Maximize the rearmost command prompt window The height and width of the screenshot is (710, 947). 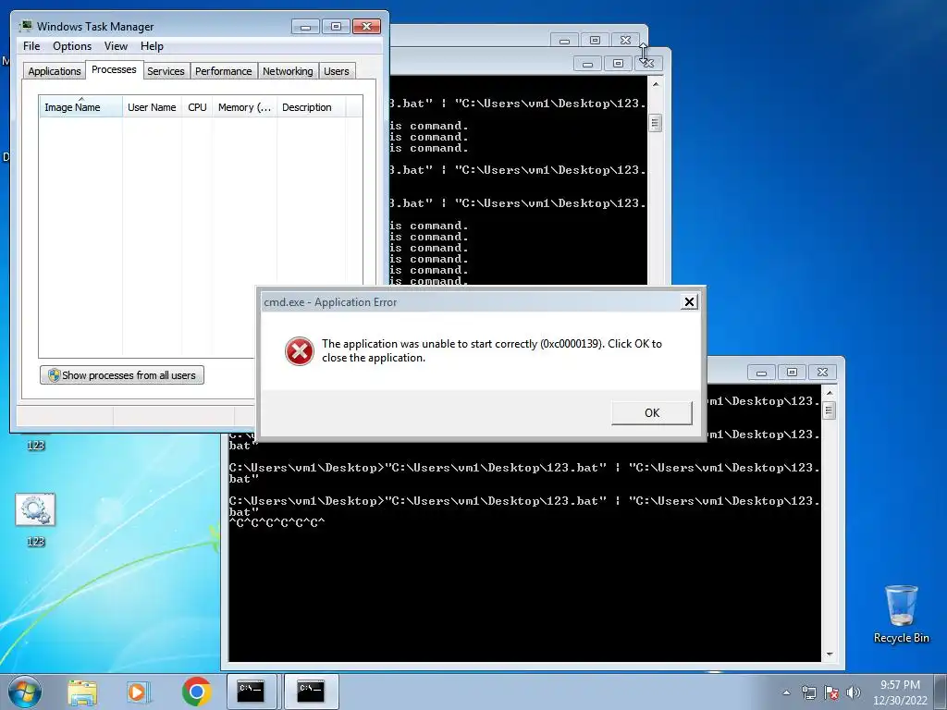coord(595,41)
